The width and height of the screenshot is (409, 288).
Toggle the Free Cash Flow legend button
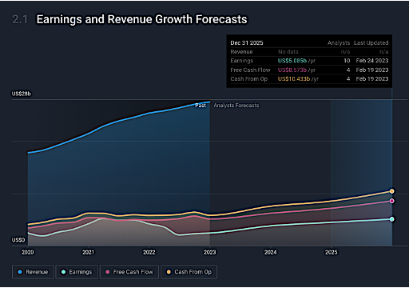pyautogui.click(x=129, y=272)
